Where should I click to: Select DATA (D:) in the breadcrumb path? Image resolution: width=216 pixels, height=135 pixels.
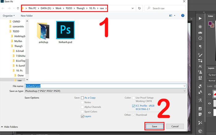[x=46, y=8]
